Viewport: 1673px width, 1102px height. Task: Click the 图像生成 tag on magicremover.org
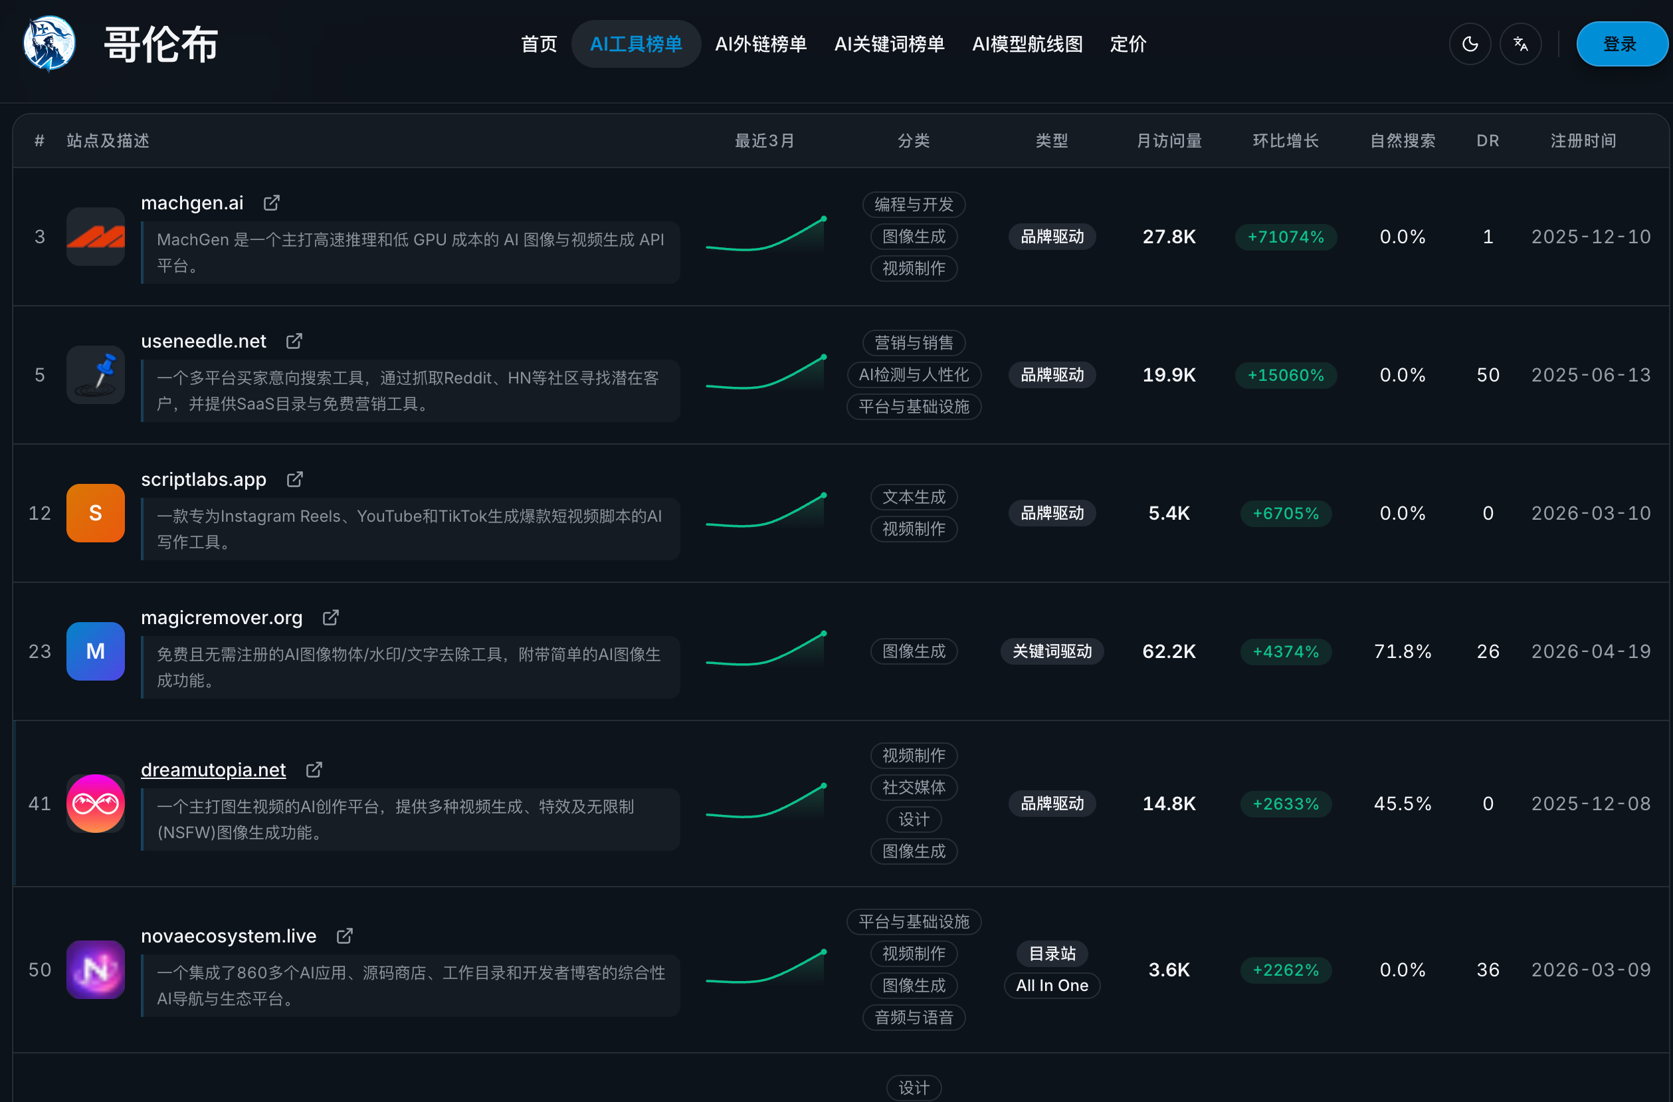tap(914, 651)
